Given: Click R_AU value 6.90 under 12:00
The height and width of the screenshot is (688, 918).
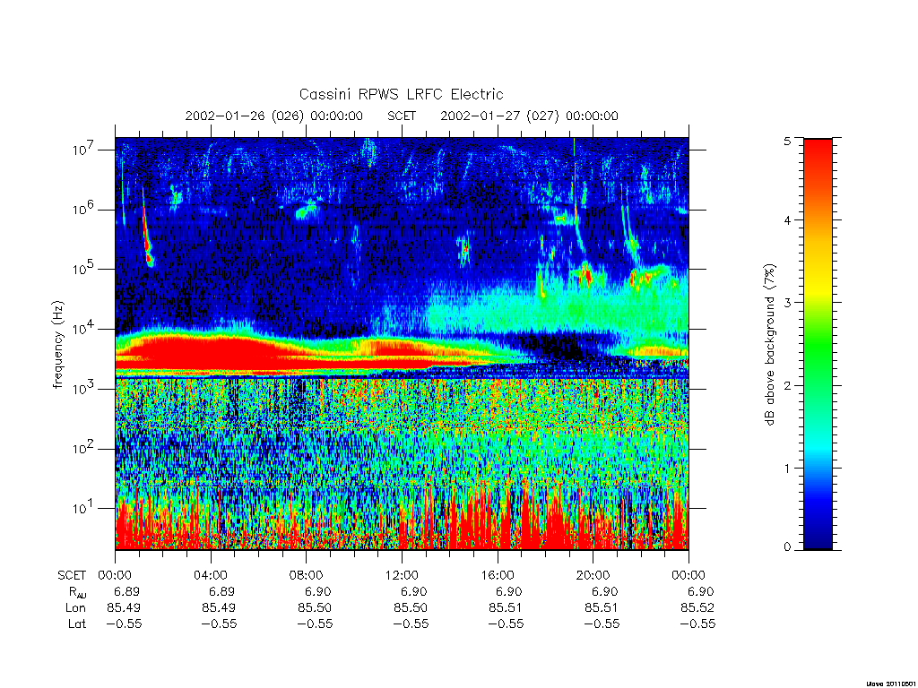Looking at the screenshot, I should tap(414, 591).
